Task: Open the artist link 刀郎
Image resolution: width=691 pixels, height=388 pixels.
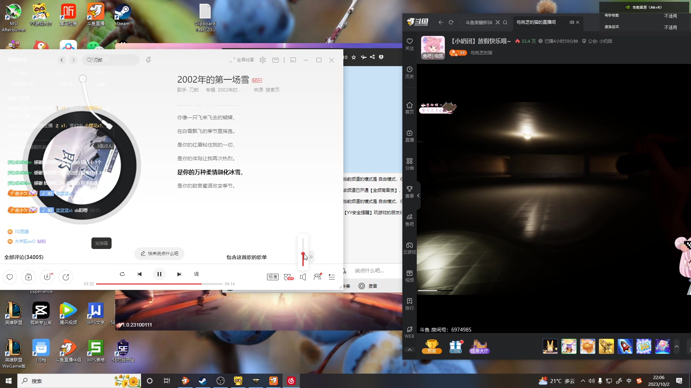Action: pos(194,90)
